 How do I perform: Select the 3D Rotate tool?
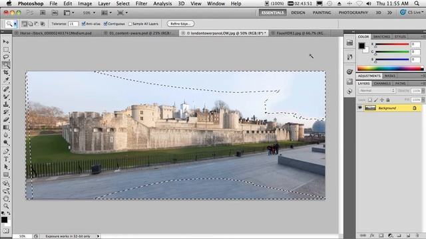(6, 183)
